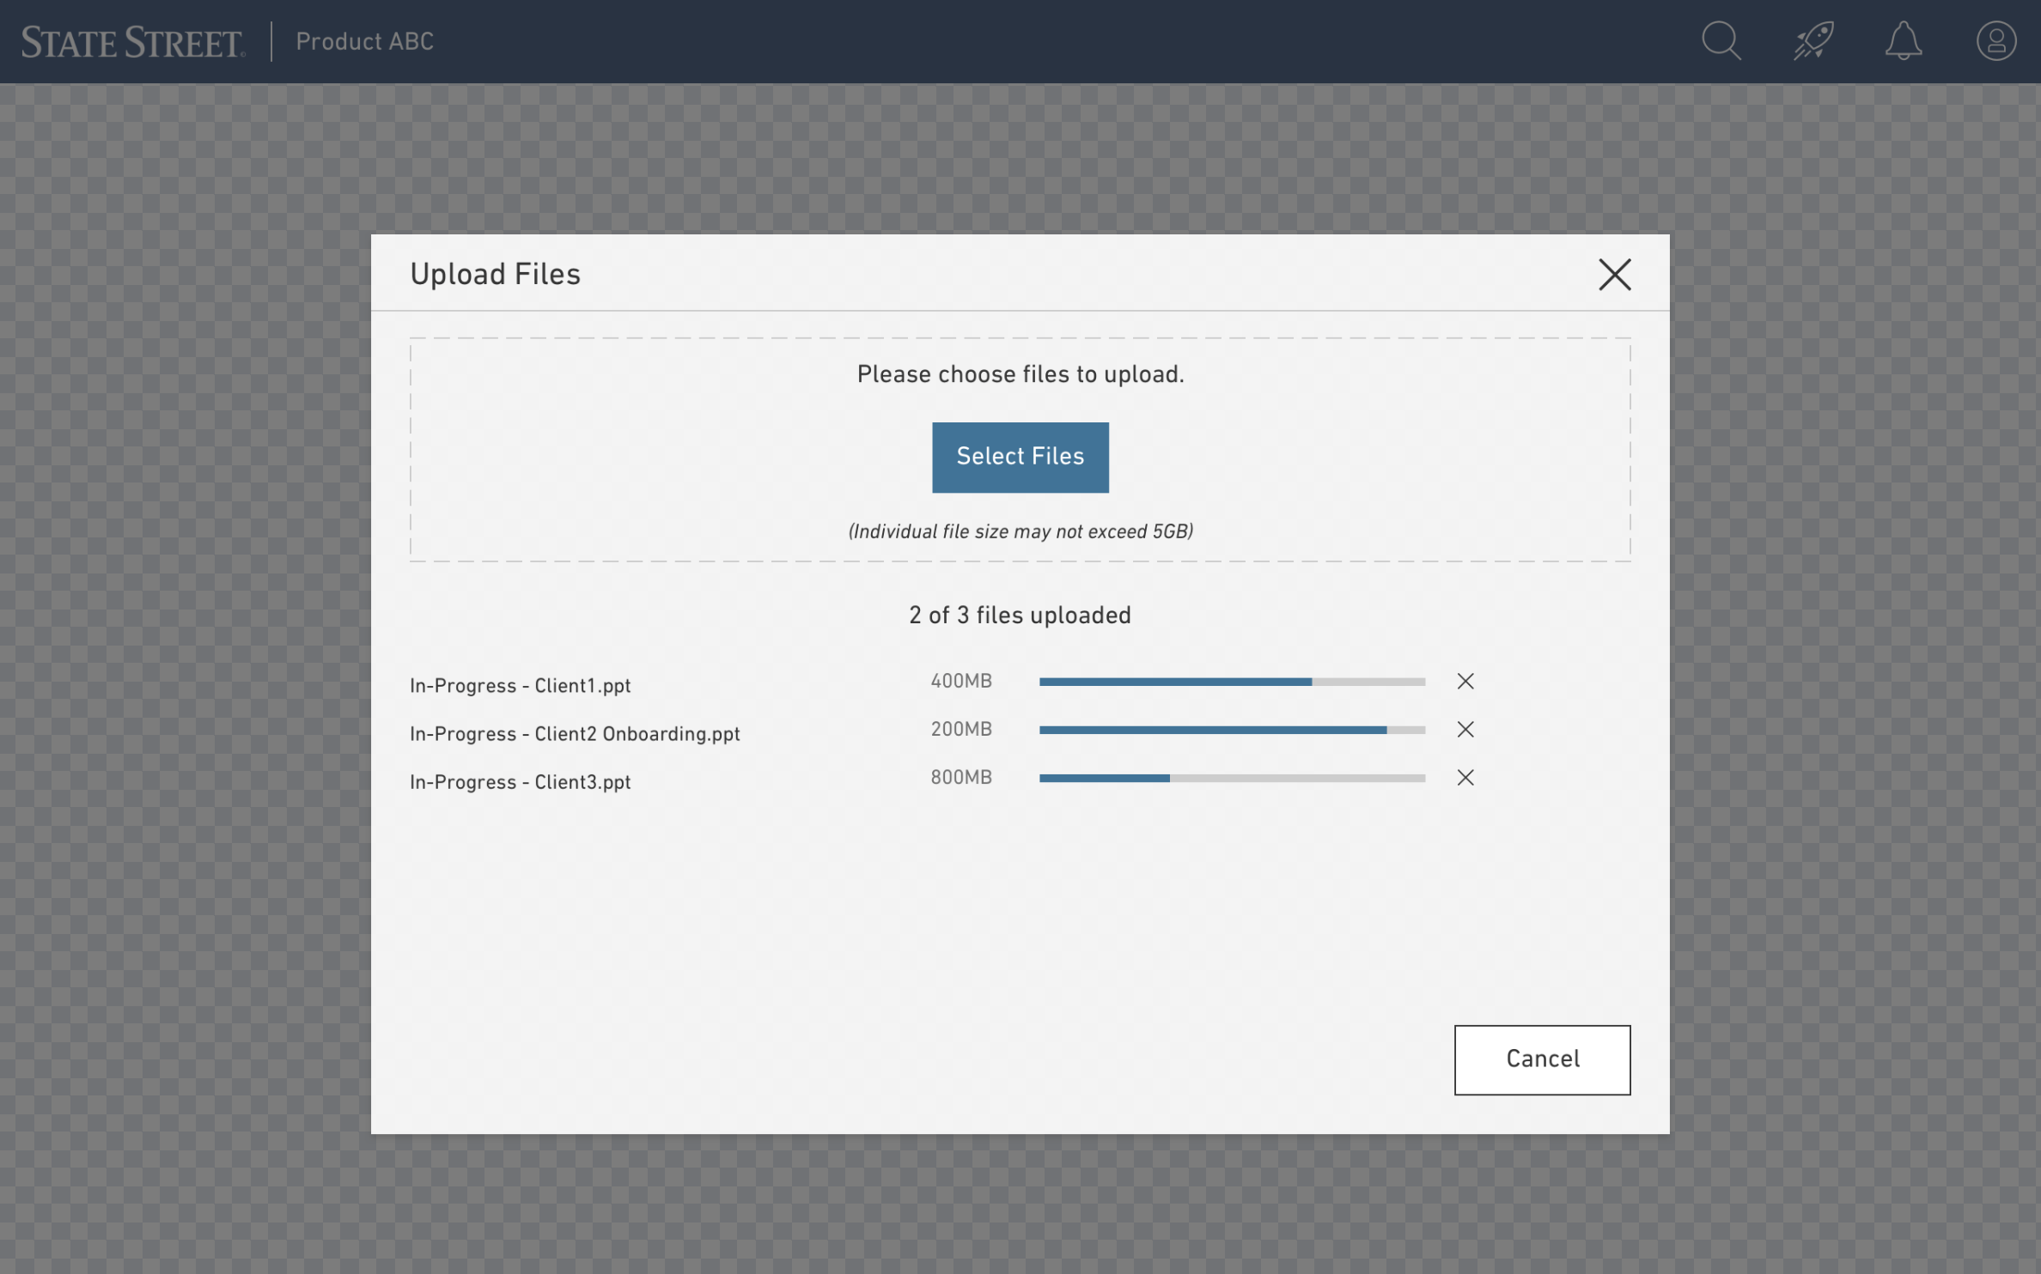Click the Client2 Onboarding.ppt progress bar
Viewport: 2041px width, 1274px height.
coord(1231,730)
